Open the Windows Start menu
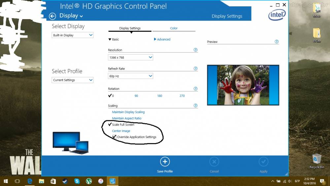The width and height of the screenshot is (330, 186). tap(6, 181)
